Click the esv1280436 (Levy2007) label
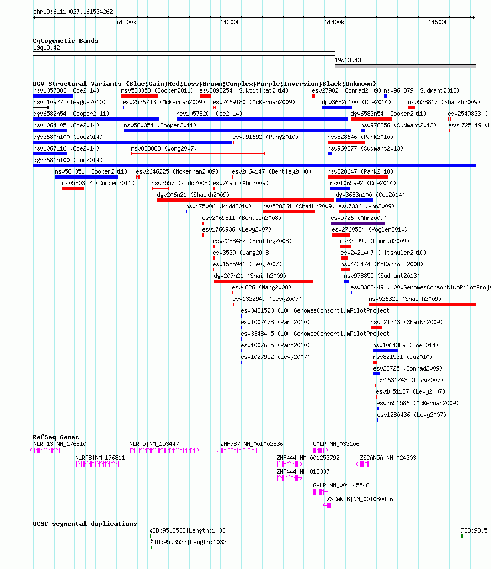This screenshot has width=491, height=569. click(x=412, y=415)
